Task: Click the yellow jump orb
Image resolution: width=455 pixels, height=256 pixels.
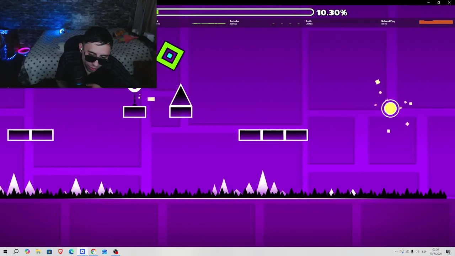Action: (390, 108)
